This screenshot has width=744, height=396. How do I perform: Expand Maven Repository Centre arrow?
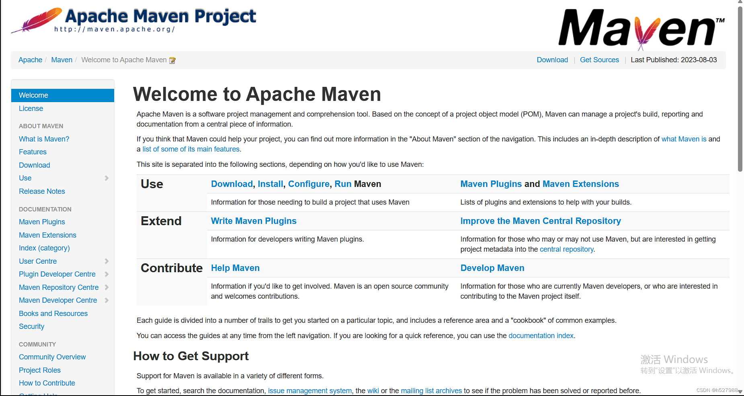[x=107, y=287]
